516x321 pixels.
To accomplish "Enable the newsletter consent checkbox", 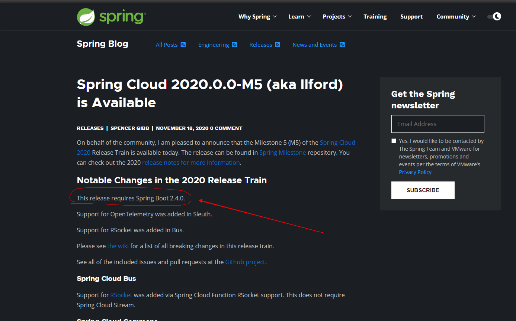I will coord(394,141).
